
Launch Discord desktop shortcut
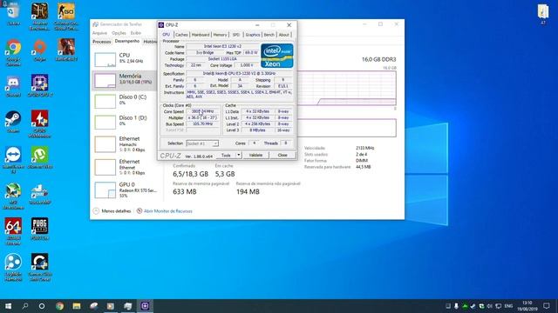(13, 85)
